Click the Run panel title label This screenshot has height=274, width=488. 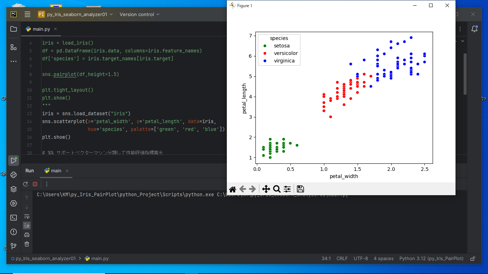(30, 171)
